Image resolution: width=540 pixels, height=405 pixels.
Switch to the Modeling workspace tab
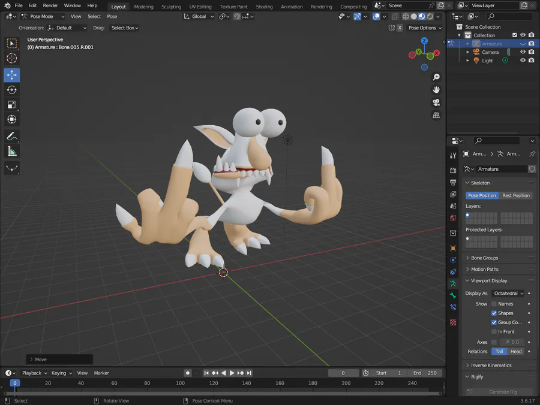click(x=143, y=7)
